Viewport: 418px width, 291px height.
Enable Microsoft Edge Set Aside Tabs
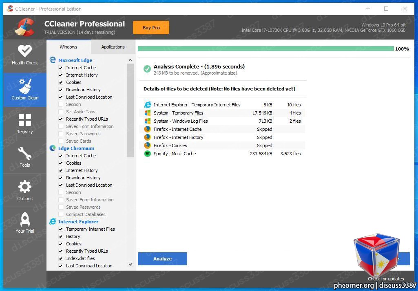pos(61,112)
